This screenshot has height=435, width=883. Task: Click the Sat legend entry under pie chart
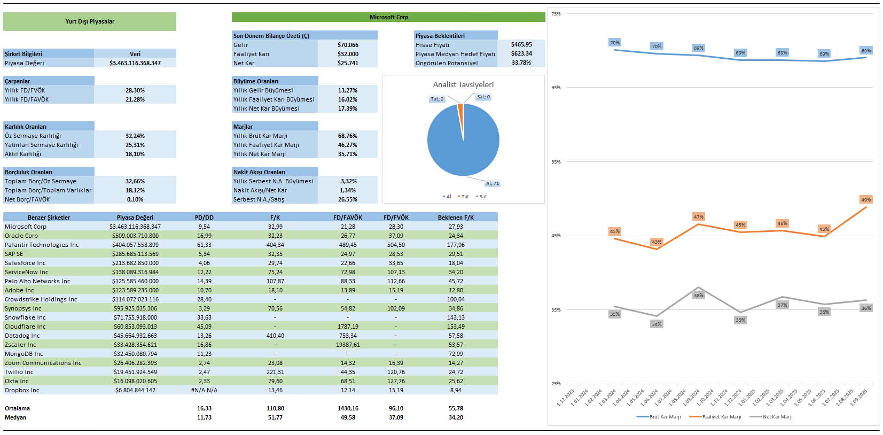[481, 197]
